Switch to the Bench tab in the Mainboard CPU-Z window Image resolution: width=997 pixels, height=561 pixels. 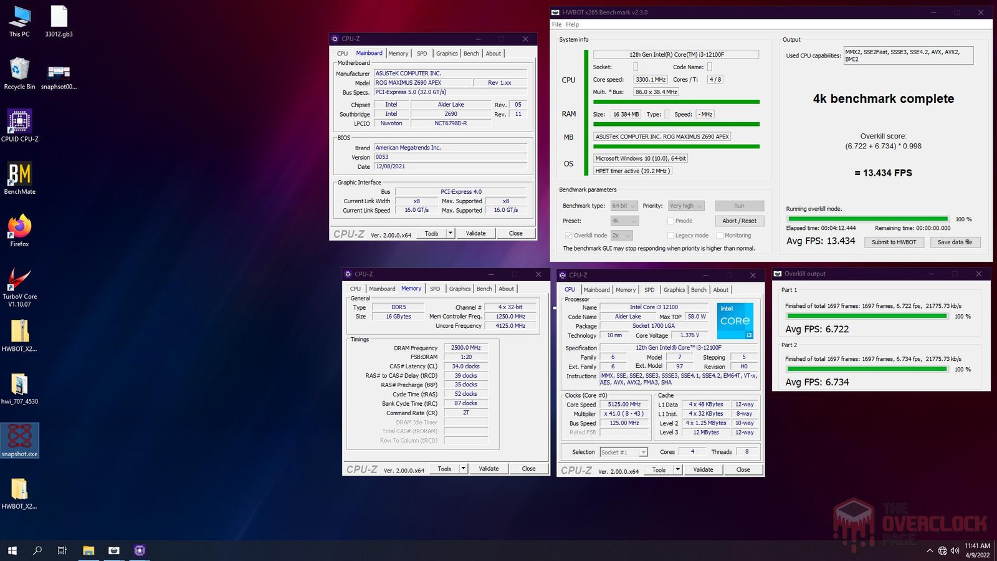[x=471, y=54]
